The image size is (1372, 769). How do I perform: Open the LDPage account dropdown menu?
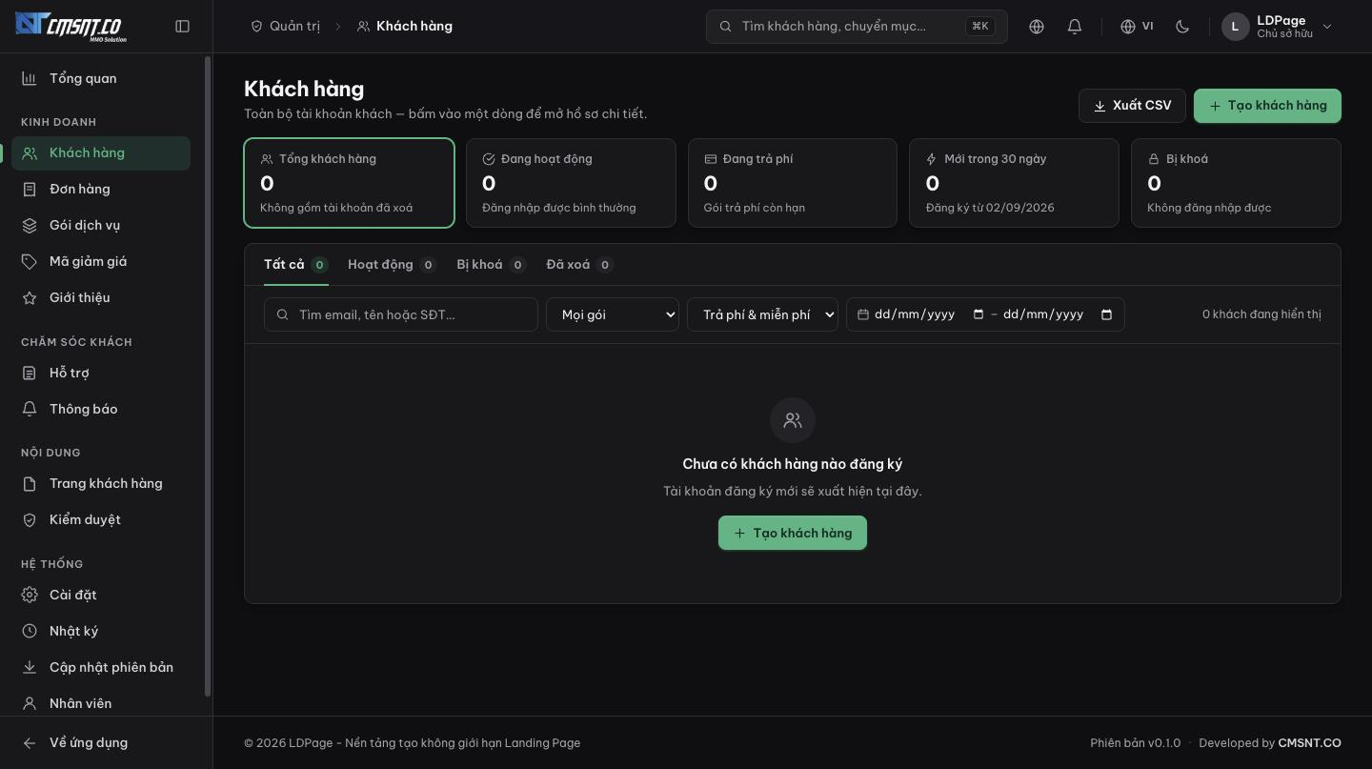pyautogui.click(x=1277, y=27)
